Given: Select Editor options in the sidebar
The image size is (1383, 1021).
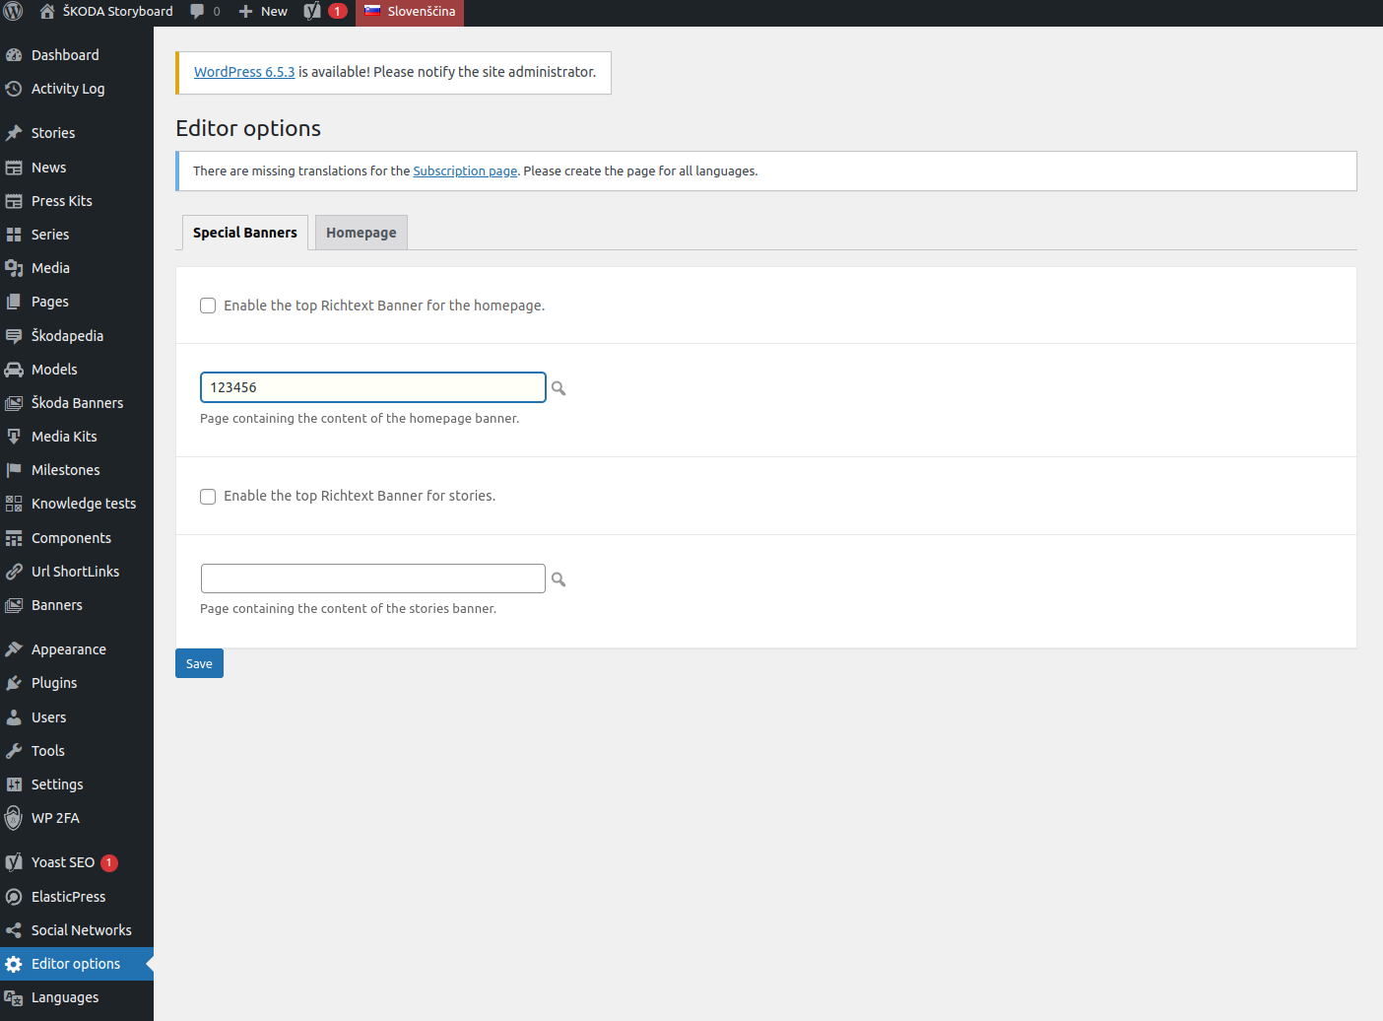Looking at the screenshot, I should [77, 964].
